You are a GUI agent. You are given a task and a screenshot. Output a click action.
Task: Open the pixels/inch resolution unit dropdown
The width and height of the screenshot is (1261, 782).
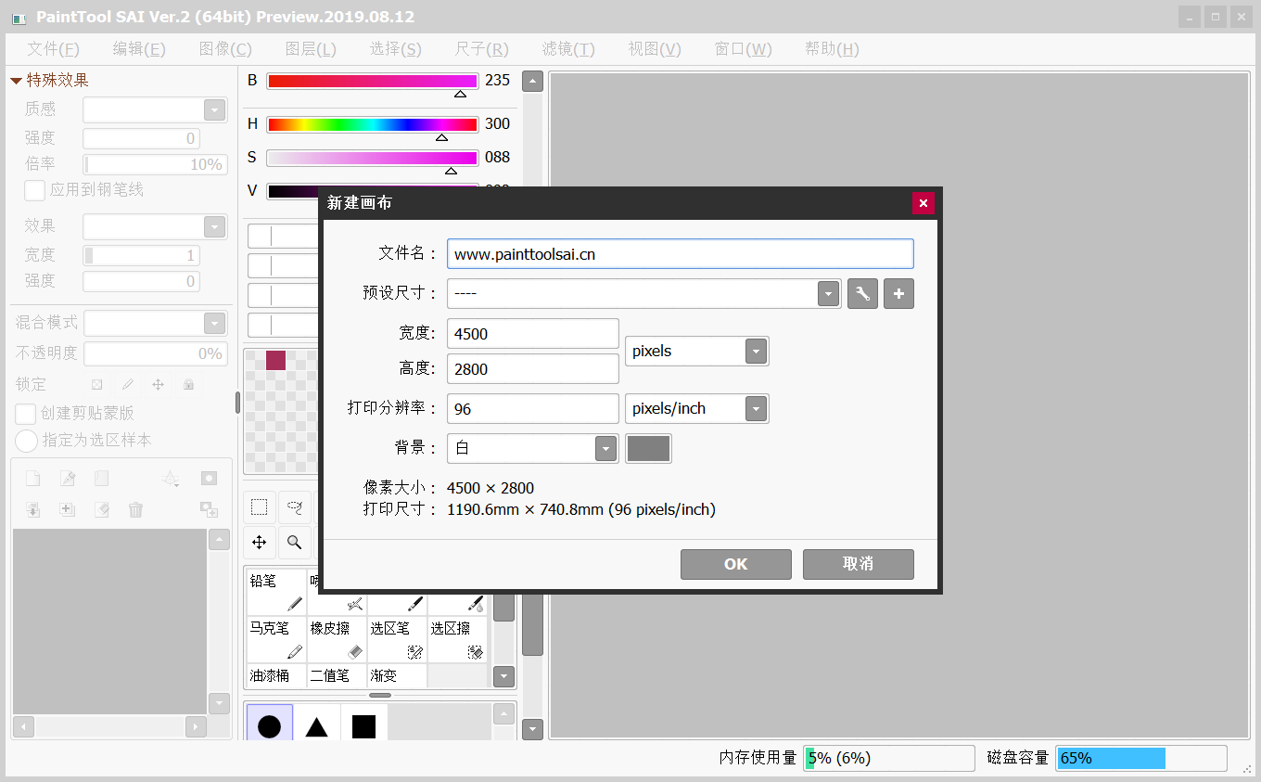click(757, 409)
